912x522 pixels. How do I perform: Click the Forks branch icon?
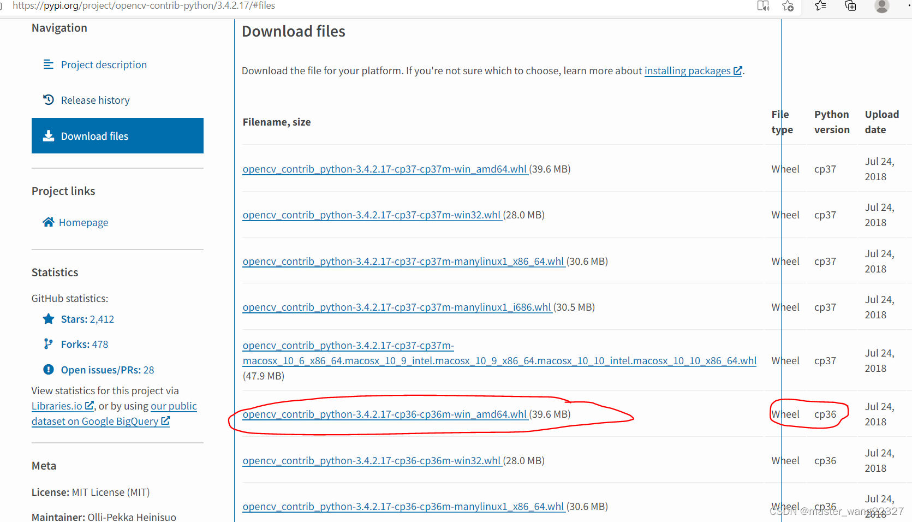(x=49, y=344)
